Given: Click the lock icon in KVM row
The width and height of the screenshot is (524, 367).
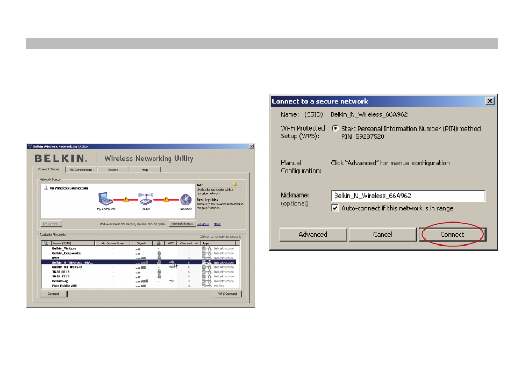Looking at the screenshot, I should (x=159, y=258).
